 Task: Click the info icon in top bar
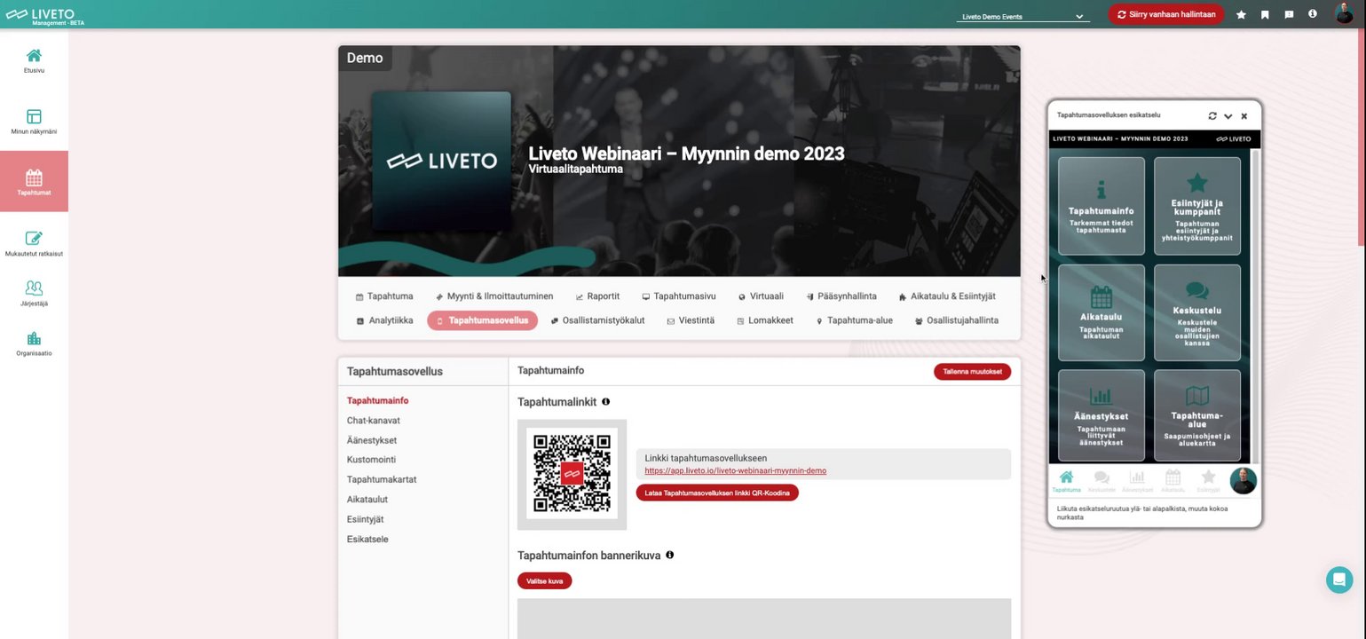point(1313,14)
